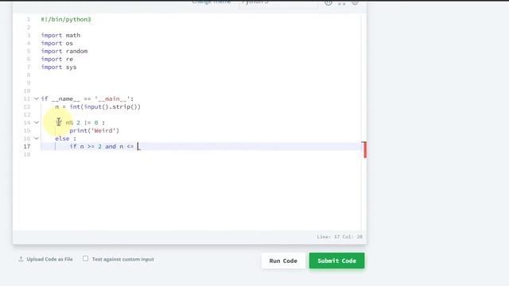Click the Run Code button
This screenshot has height=286, width=509.
283,261
